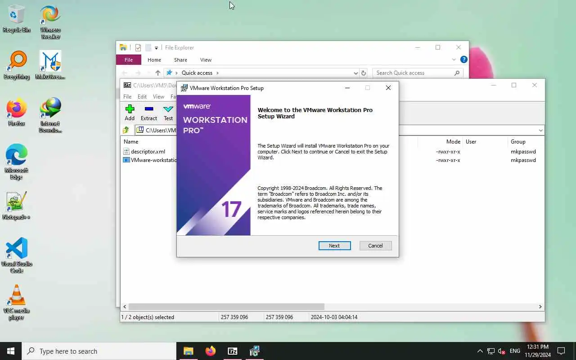Go up one folder in 7-Zip
The image size is (576, 360).
126,130
